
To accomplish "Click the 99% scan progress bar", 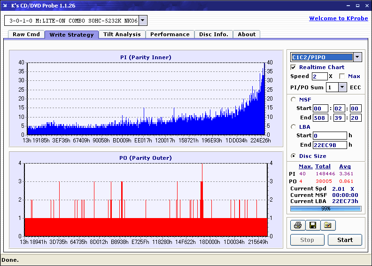I will click(x=325, y=208).
